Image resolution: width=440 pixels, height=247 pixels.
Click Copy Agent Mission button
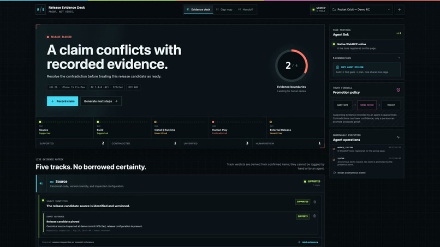(367, 69)
